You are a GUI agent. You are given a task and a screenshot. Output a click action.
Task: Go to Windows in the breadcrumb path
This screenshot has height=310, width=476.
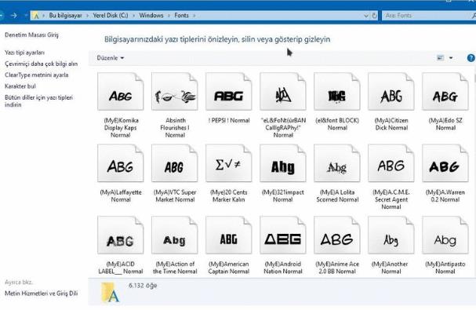coord(151,15)
